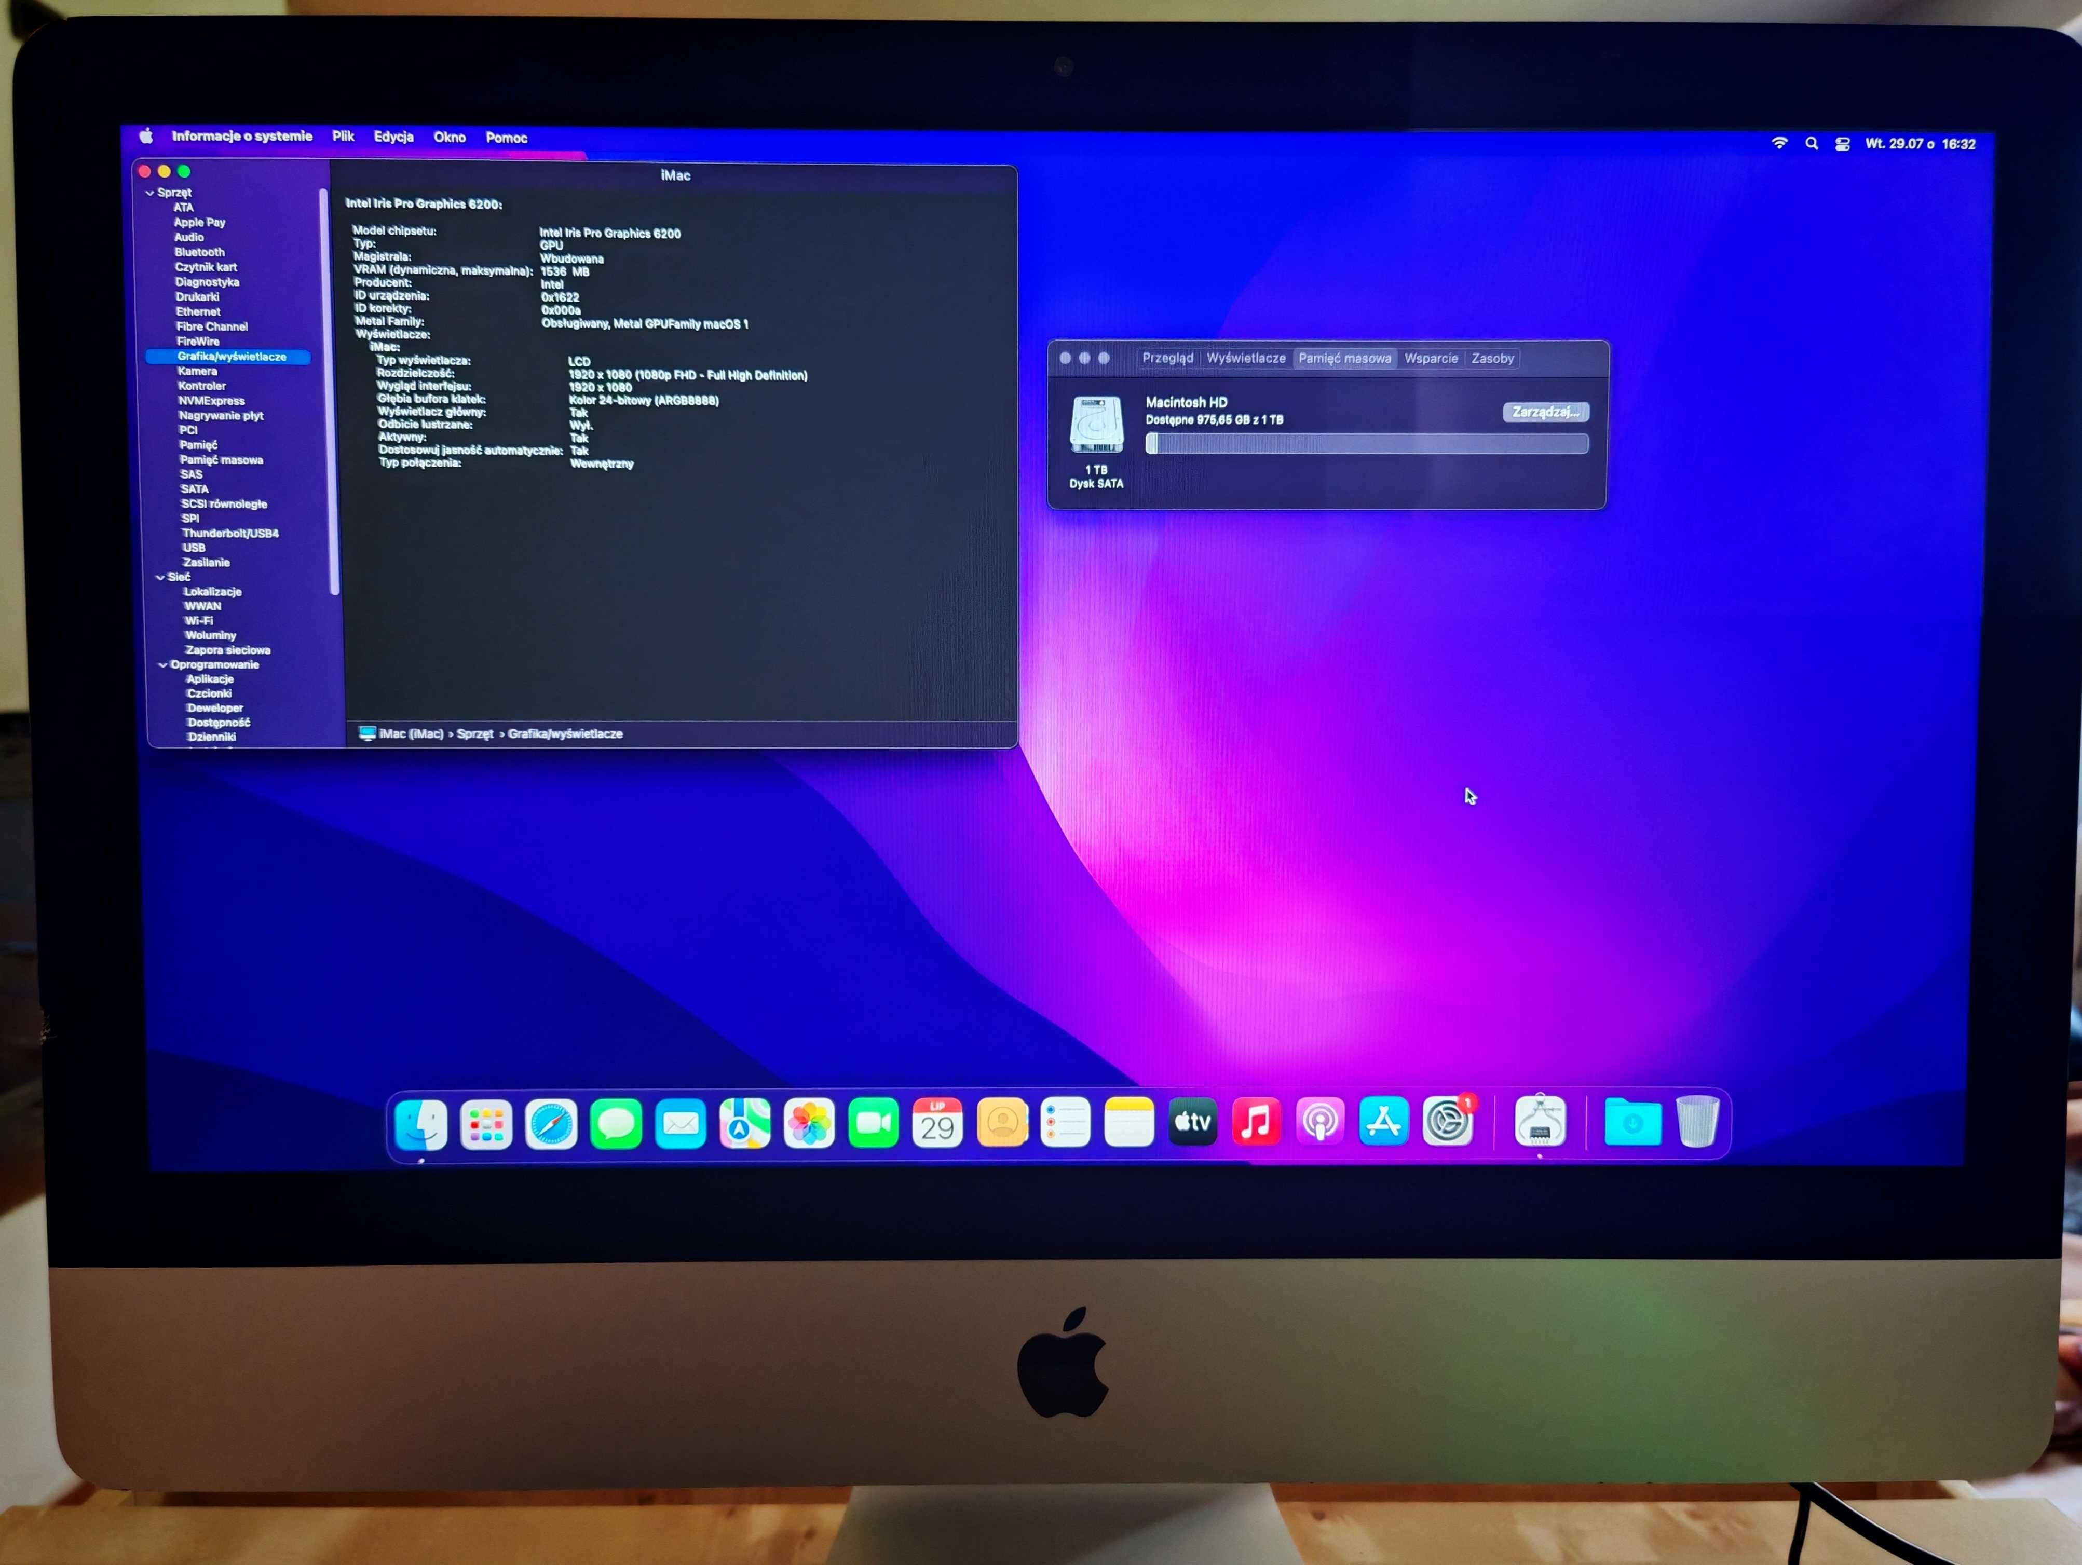Switch to the Przegląd tab
Image resolution: width=2082 pixels, height=1565 pixels.
click(x=1167, y=359)
